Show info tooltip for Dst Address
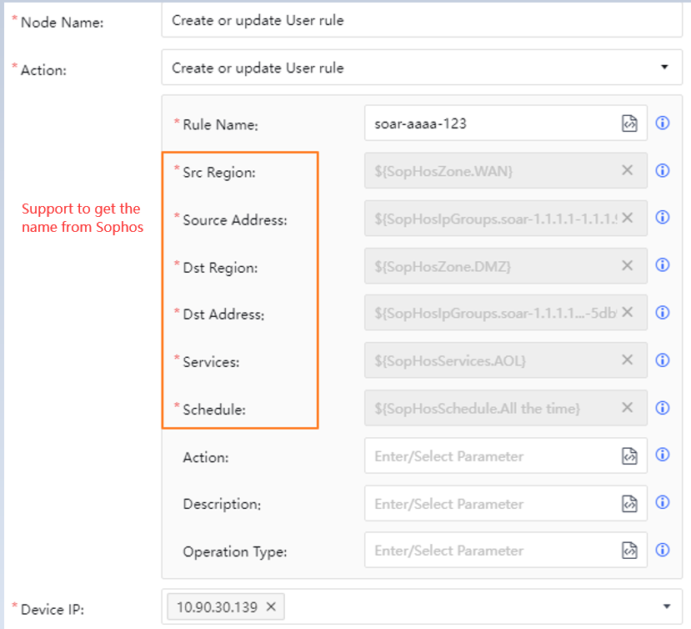691x629 pixels. tap(663, 313)
